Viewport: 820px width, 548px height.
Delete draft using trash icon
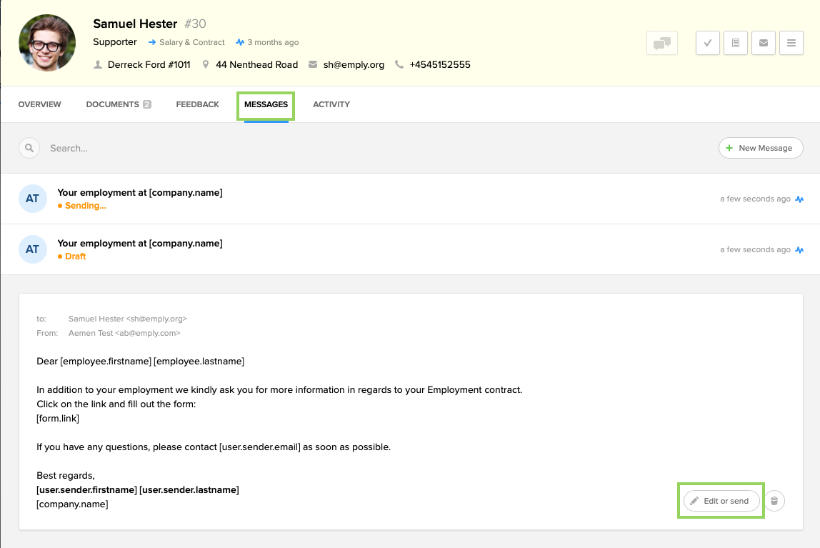[775, 501]
